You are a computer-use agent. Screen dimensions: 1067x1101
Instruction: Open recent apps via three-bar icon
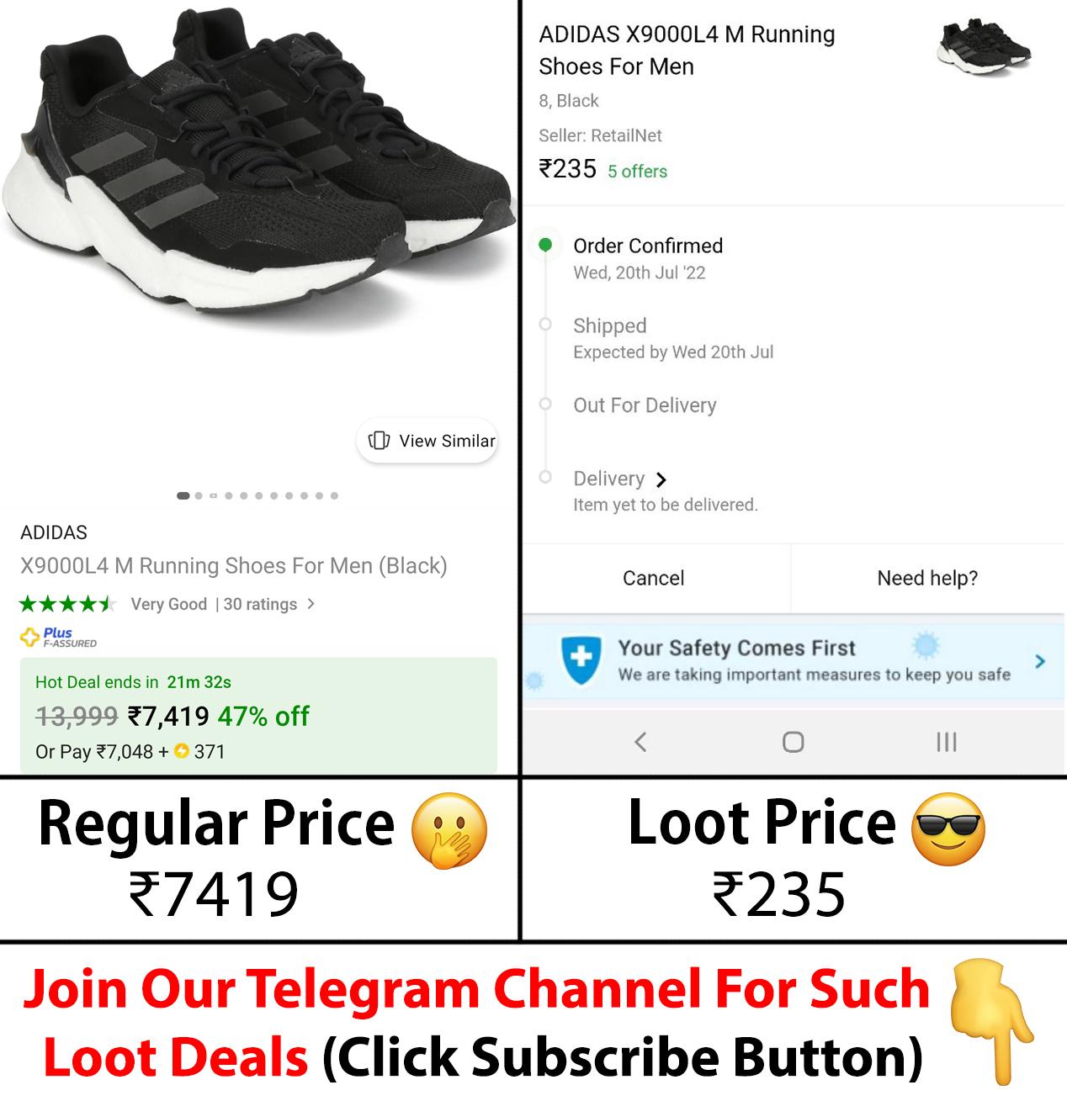(x=947, y=742)
